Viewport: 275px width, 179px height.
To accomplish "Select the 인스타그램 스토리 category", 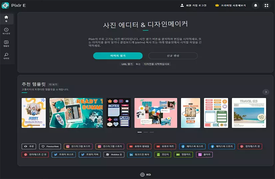I will click(x=110, y=146).
